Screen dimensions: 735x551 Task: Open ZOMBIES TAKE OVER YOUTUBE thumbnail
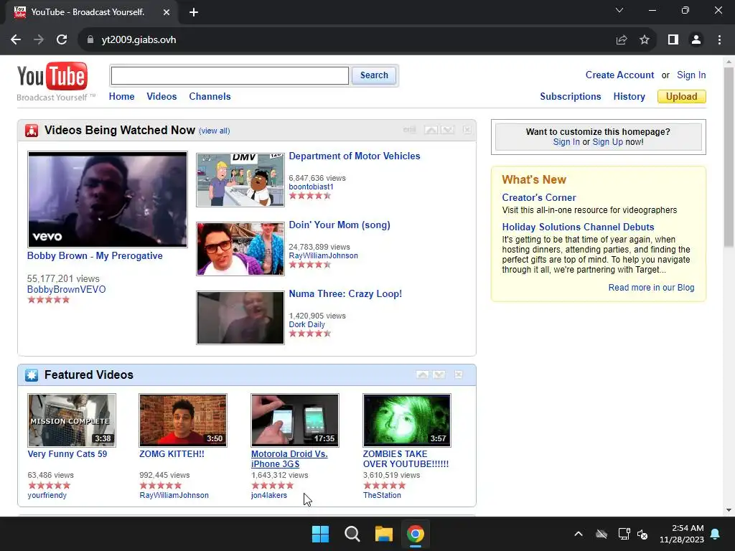coord(407,420)
